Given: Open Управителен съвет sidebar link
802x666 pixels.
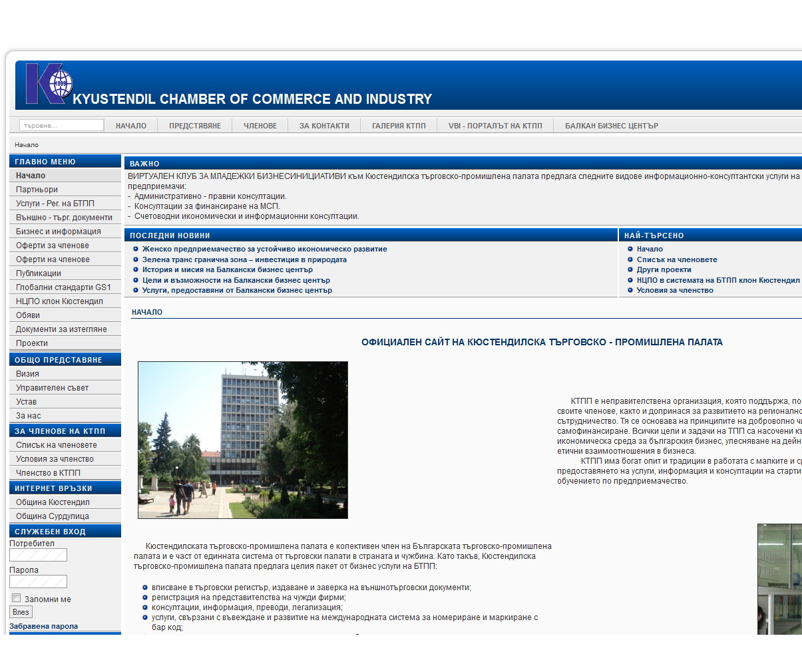Looking at the screenshot, I should coord(65,388).
